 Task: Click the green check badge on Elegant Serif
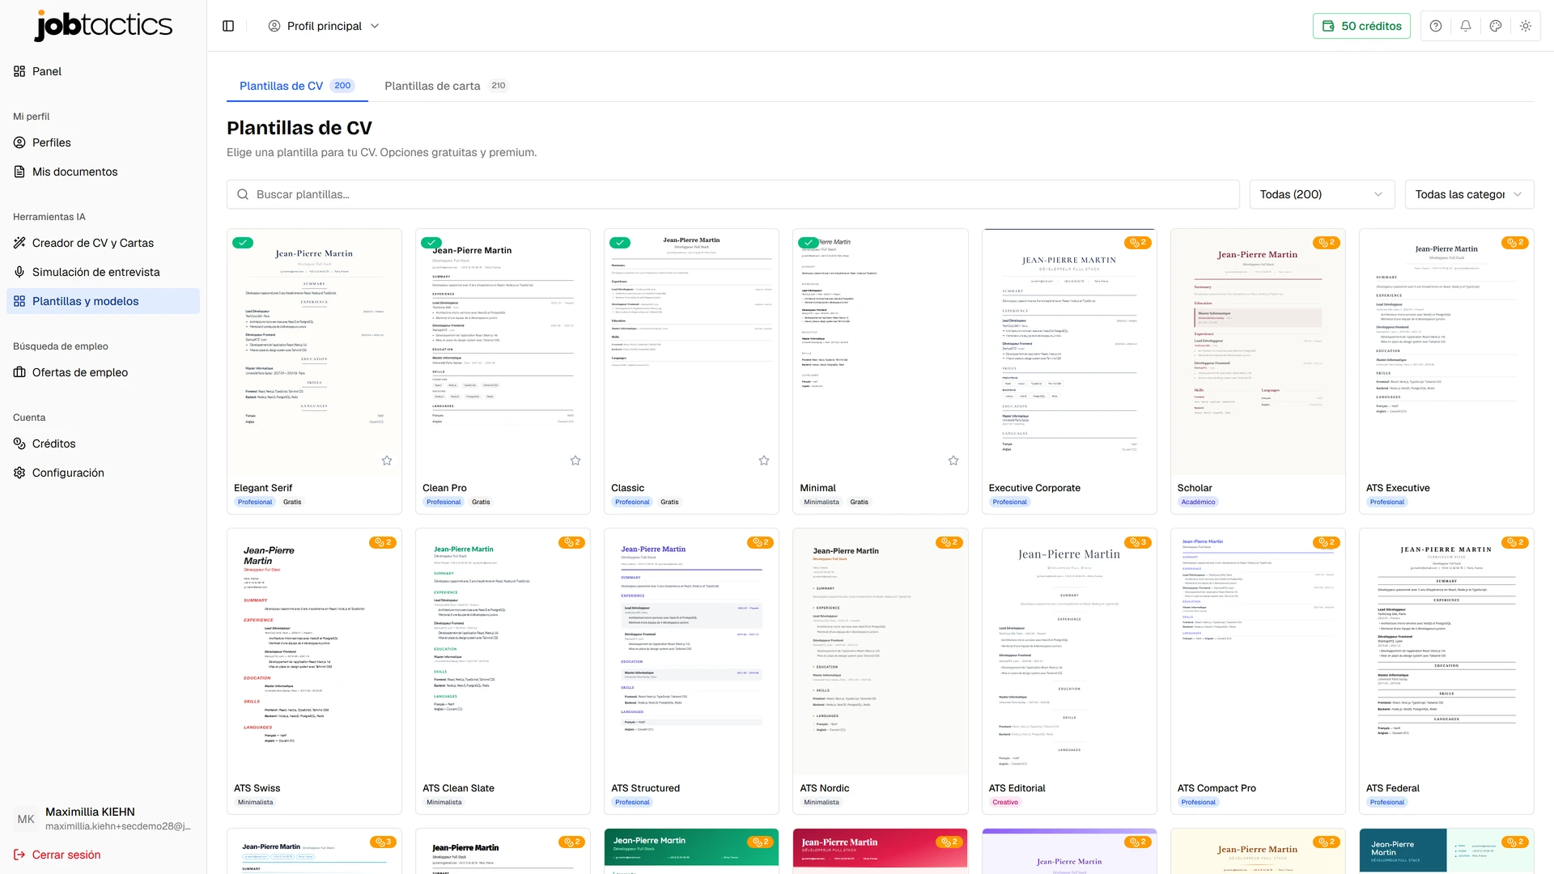point(243,243)
